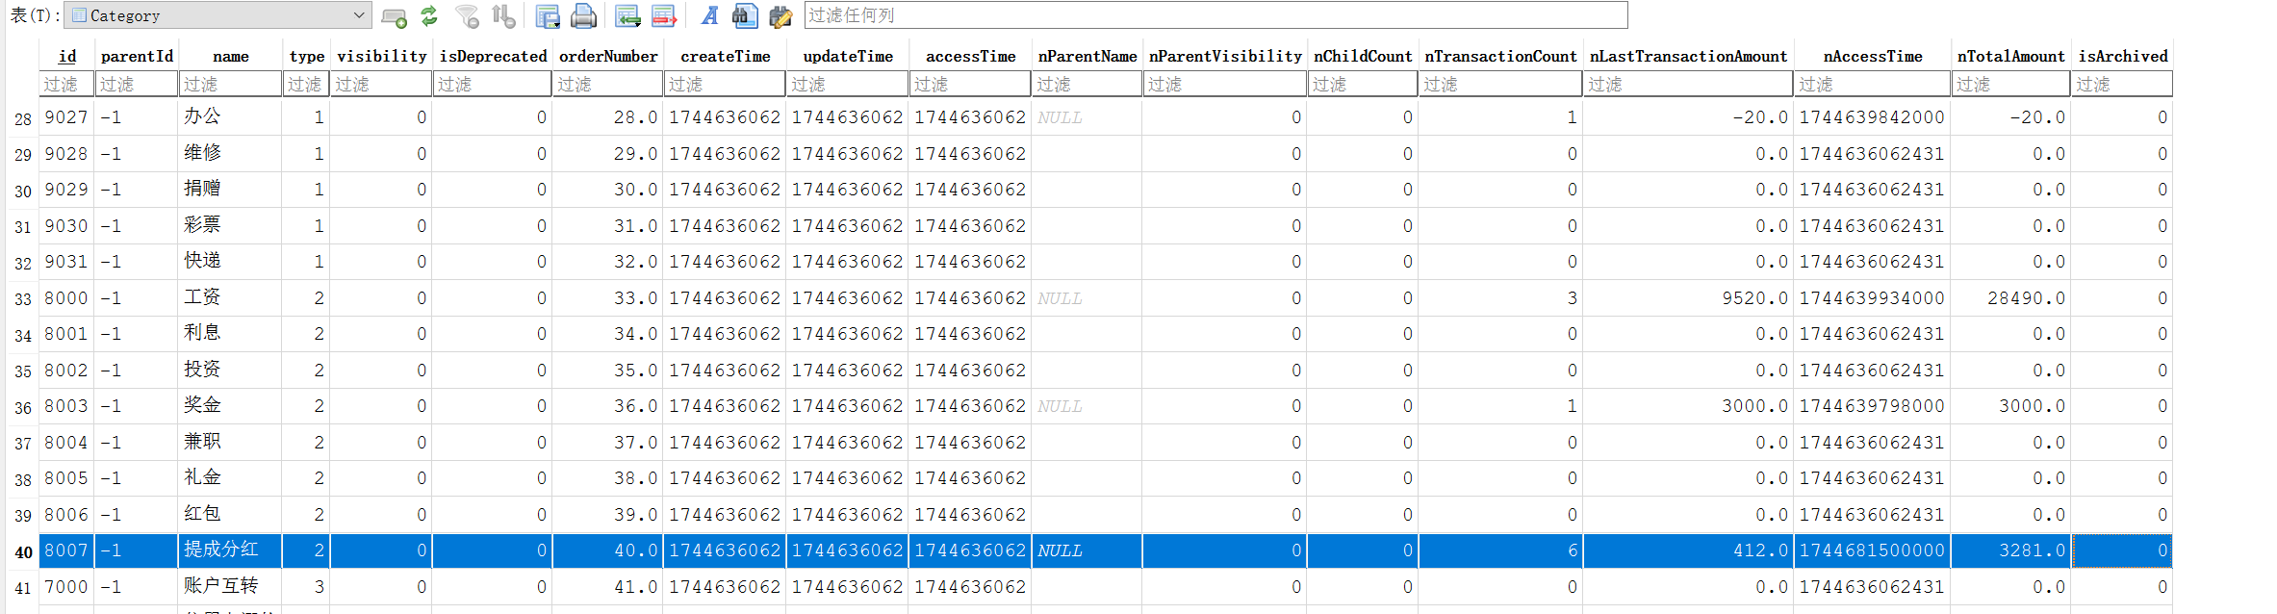2277x614 pixels.
Task: Print the current table data
Action: pos(583,16)
